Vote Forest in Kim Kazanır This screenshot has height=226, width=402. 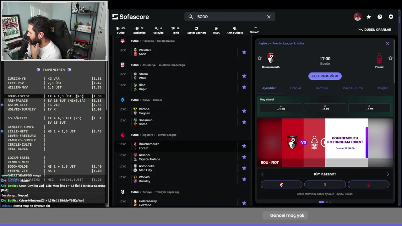368,185
